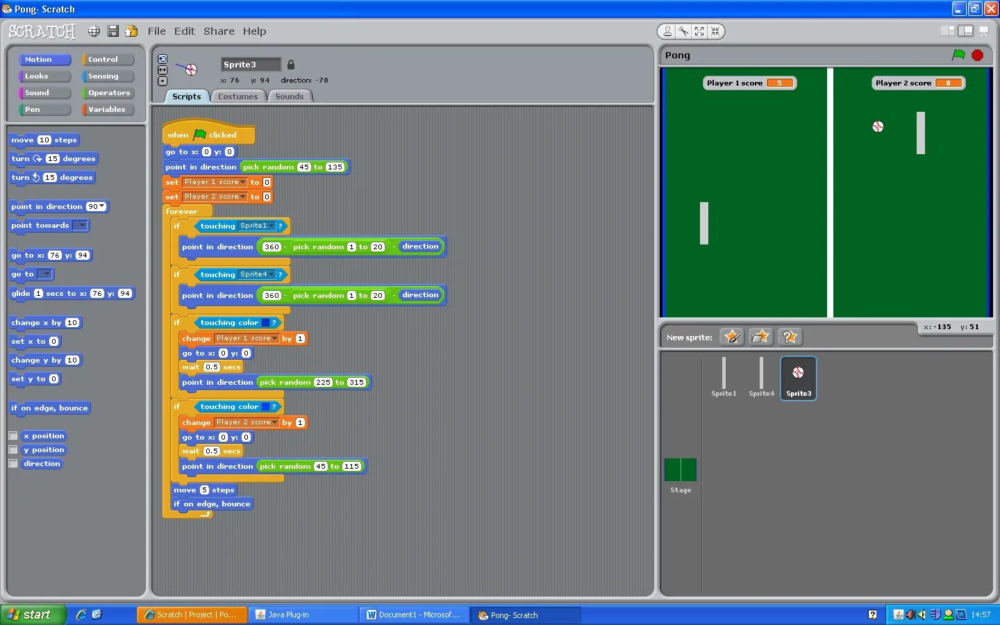
Task: Click color swatch in second touching color block
Action: click(265, 407)
